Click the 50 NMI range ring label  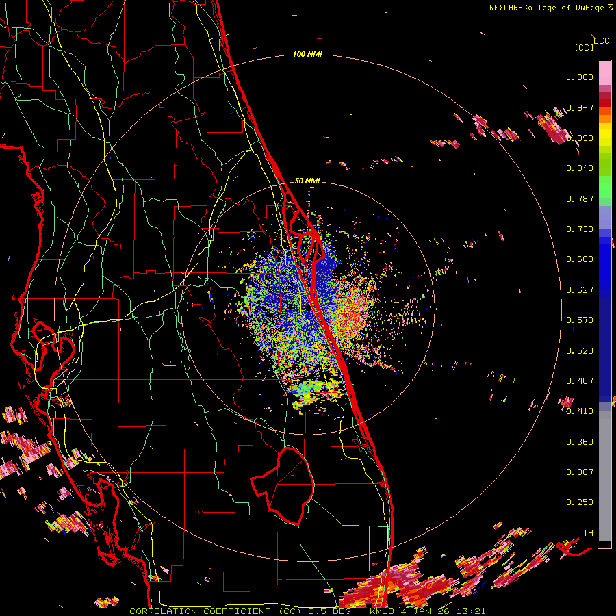[307, 181]
